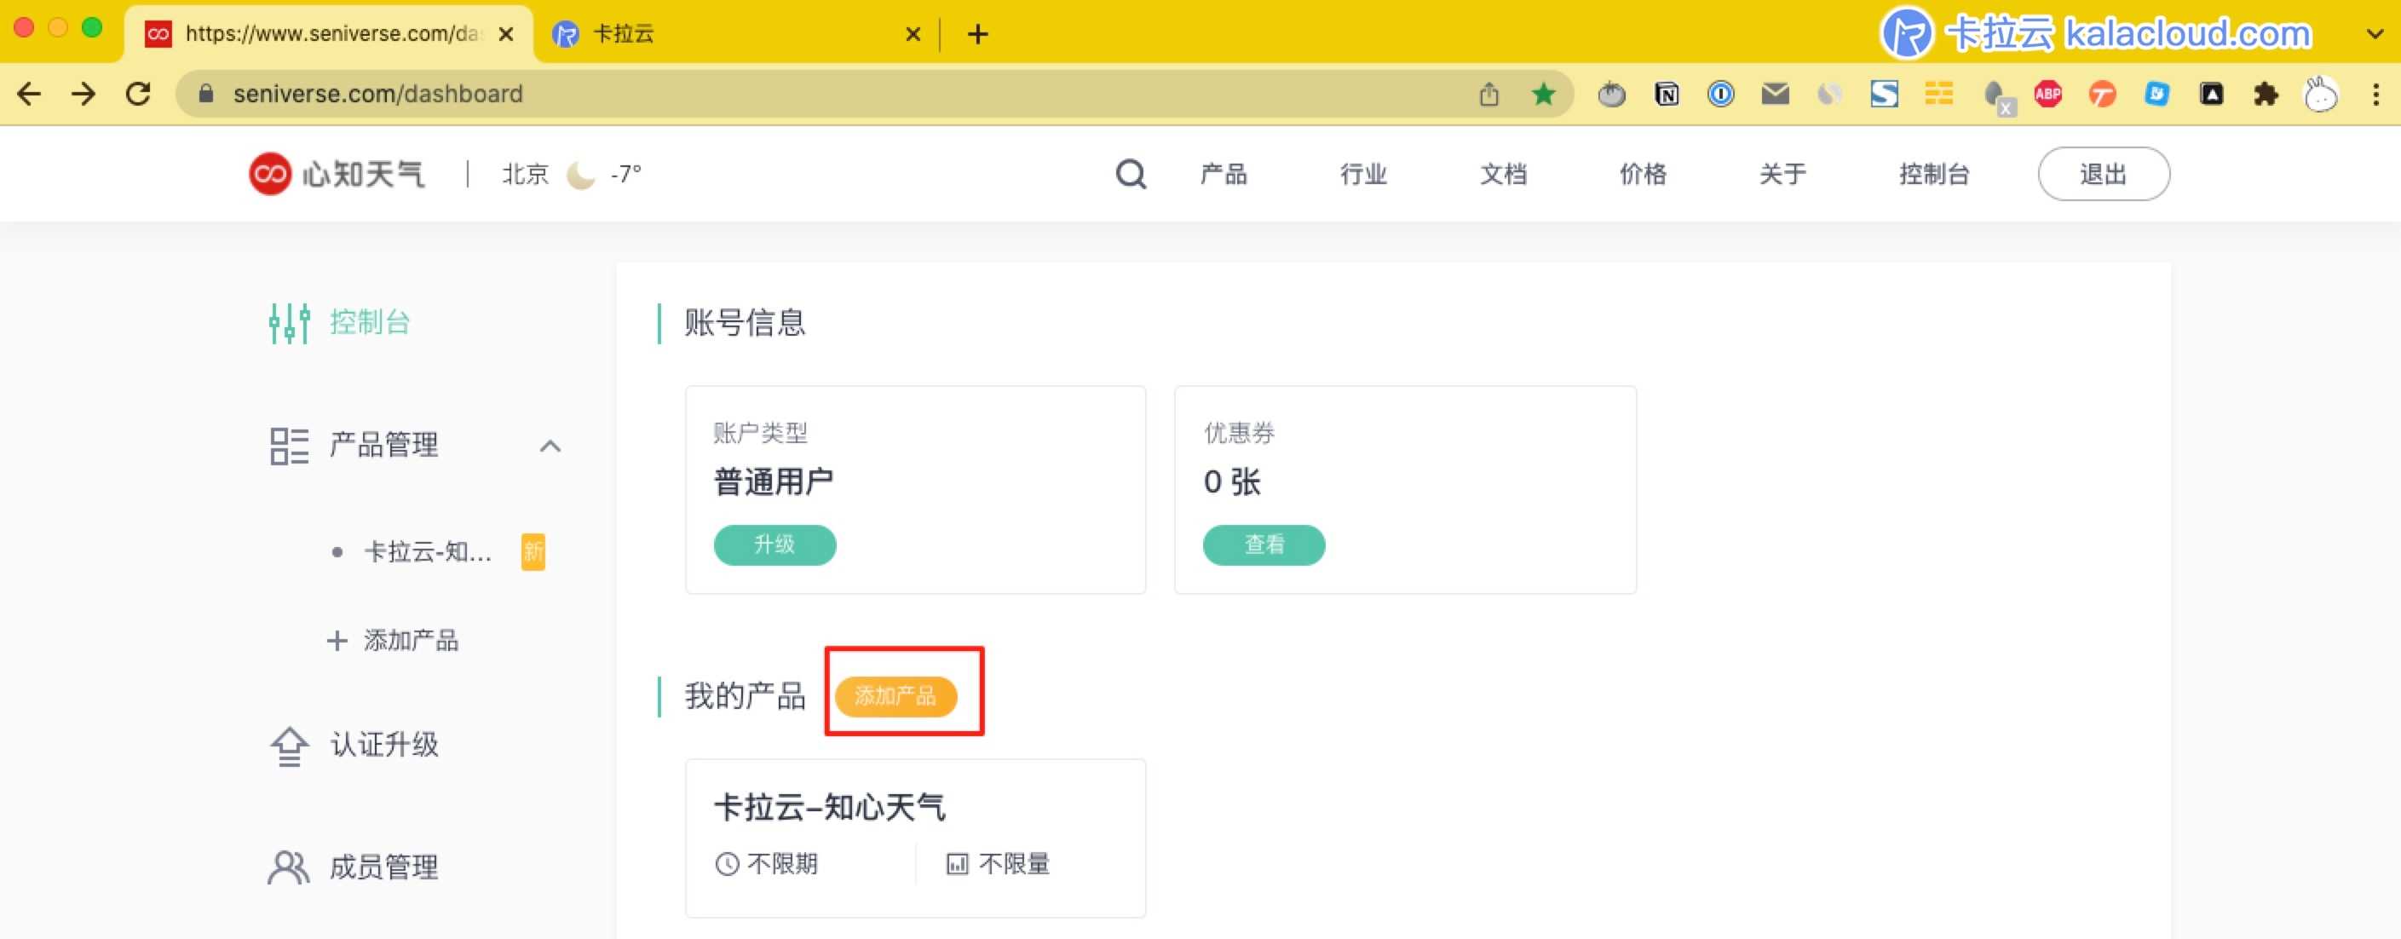Click the orange 添加产品 button

click(x=895, y=695)
